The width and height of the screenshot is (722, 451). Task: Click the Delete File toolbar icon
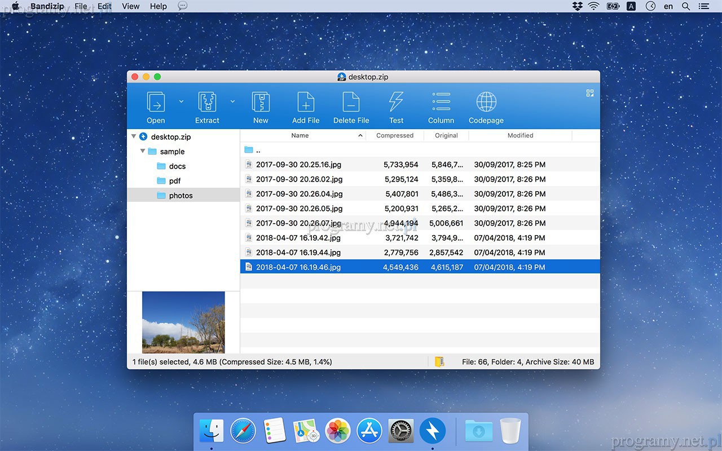click(x=351, y=103)
